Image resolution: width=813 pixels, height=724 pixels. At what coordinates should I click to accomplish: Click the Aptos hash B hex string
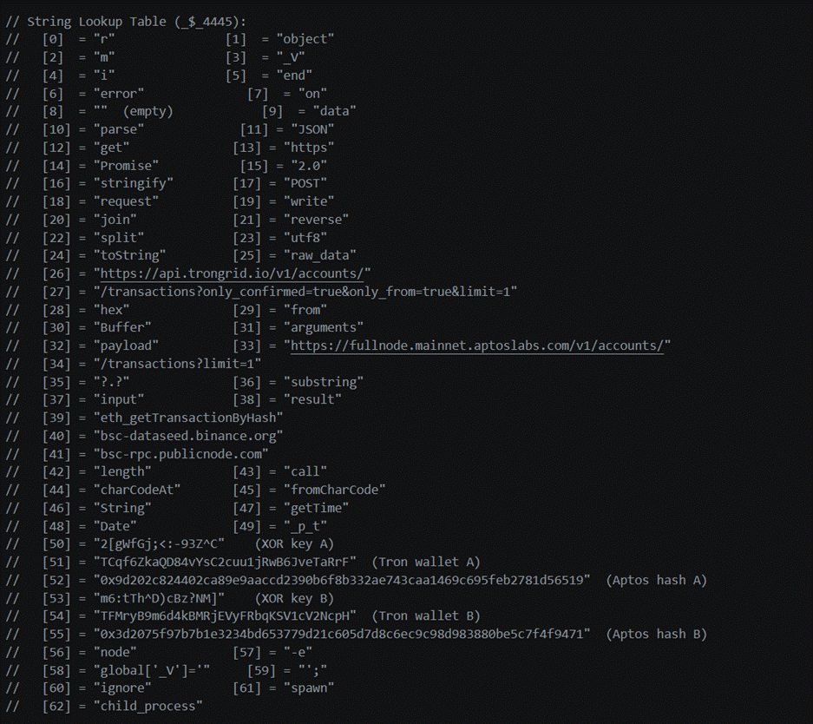(x=342, y=634)
